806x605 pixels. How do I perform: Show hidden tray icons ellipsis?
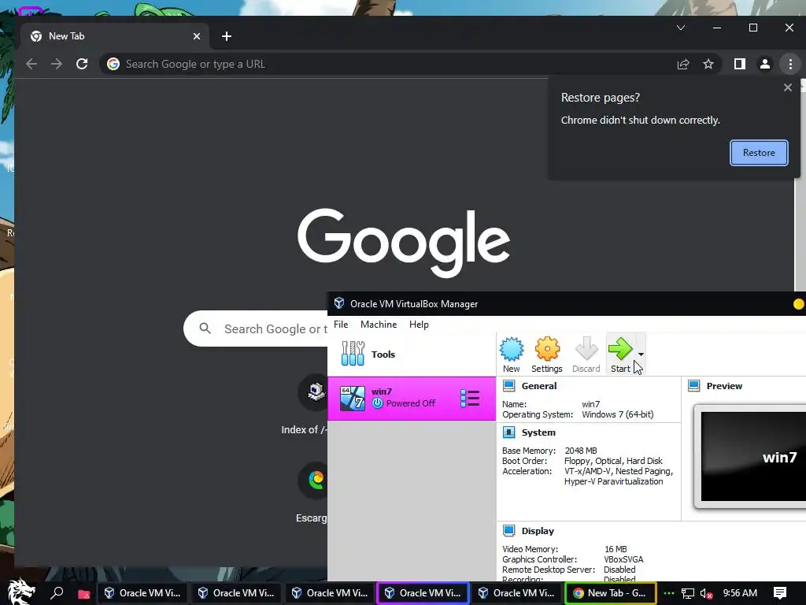tap(669, 593)
